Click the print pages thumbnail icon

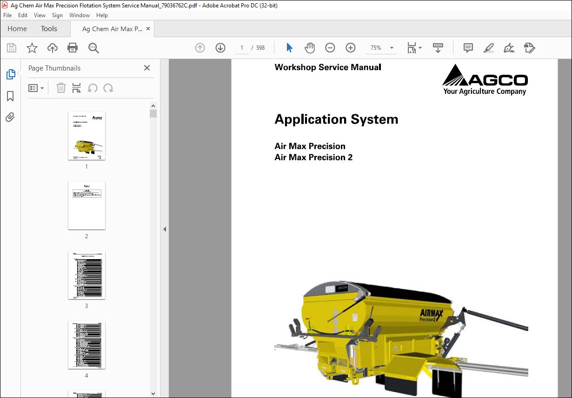click(x=77, y=88)
